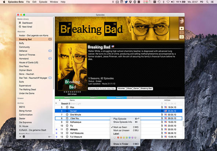Switch to the Season 4 tab

pos(146,98)
